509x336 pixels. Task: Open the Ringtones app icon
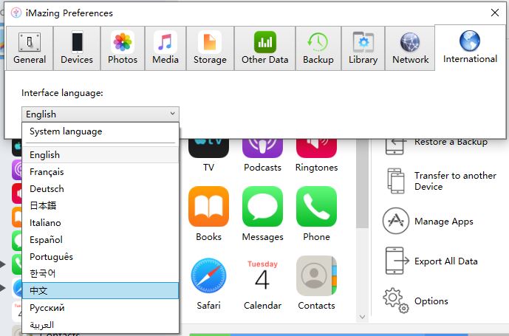(x=316, y=148)
